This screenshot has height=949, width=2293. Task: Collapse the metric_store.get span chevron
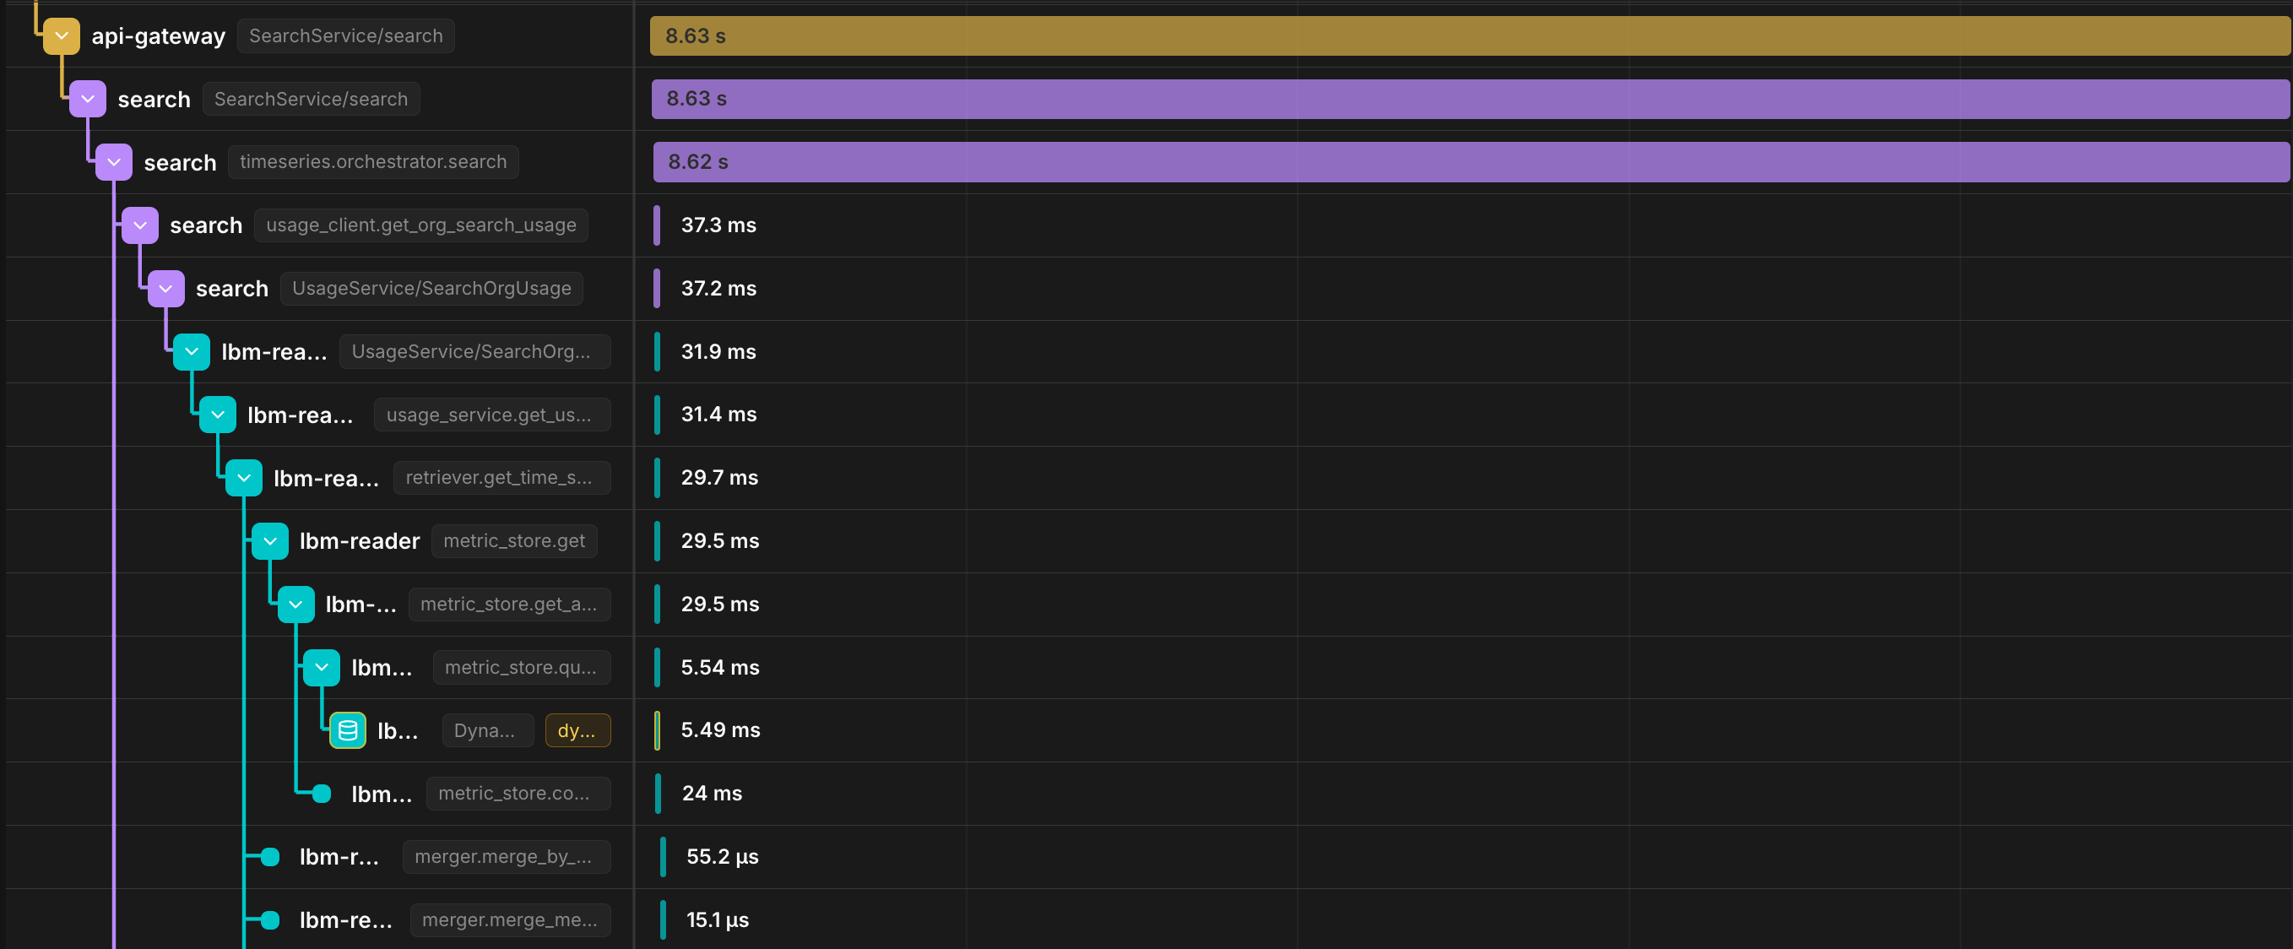tap(269, 541)
